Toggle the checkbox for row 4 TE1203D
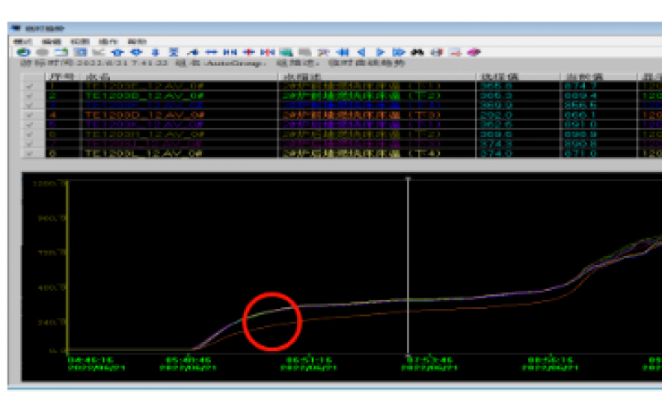 point(30,115)
